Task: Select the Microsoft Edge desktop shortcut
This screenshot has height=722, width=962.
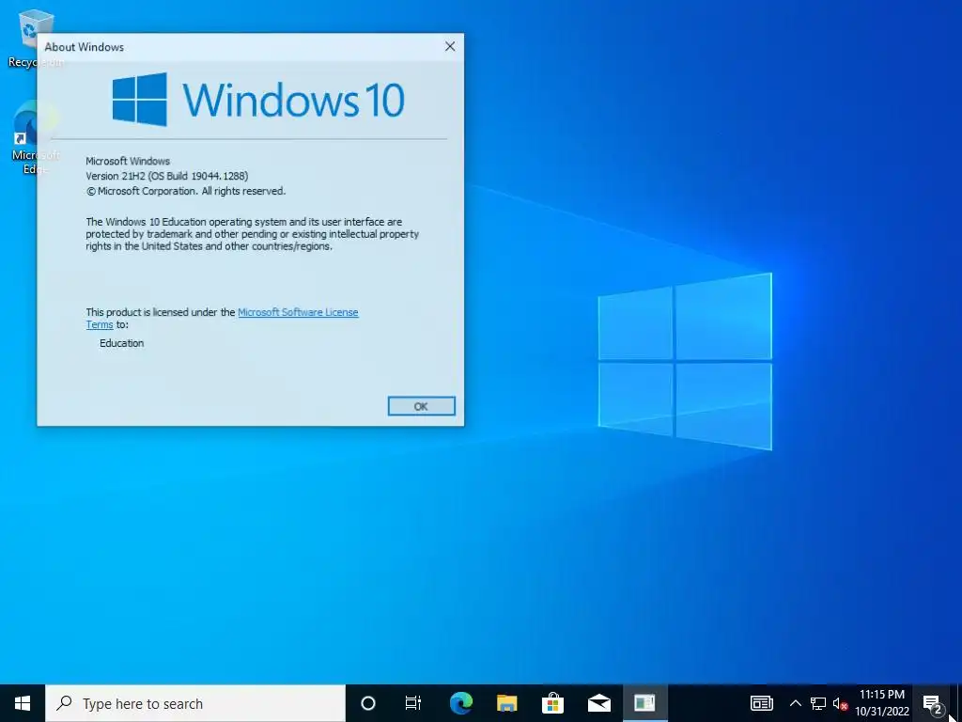Action: pyautogui.click(x=35, y=136)
